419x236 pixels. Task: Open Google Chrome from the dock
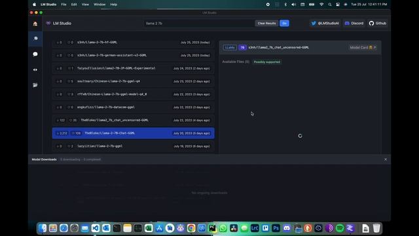point(191,228)
